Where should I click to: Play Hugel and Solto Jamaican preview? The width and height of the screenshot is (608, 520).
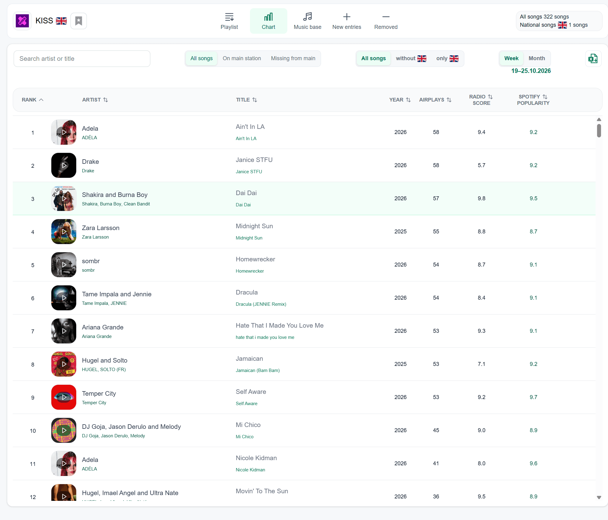64,364
